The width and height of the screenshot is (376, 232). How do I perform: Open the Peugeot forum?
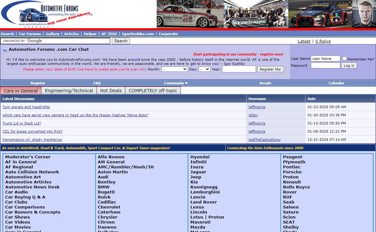pyautogui.click(x=293, y=157)
